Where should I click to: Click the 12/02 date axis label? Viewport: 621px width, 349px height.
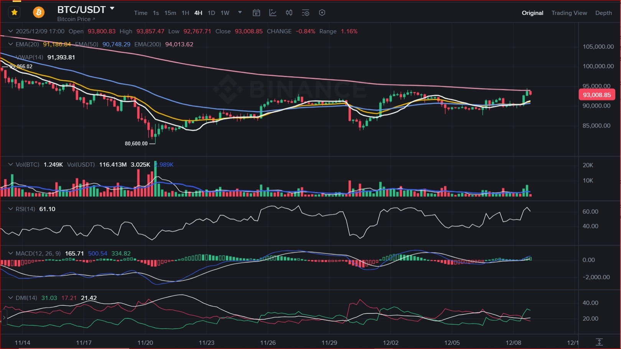click(391, 342)
